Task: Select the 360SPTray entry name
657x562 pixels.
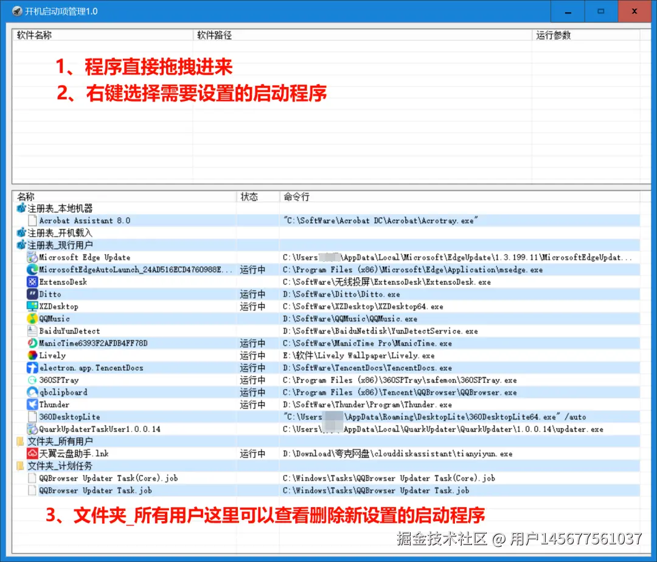Action: 59,380
